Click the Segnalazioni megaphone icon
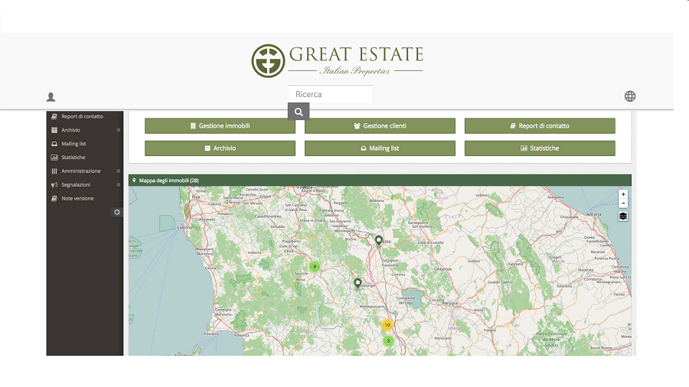Viewport: 689px width, 387px height. coord(54,185)
